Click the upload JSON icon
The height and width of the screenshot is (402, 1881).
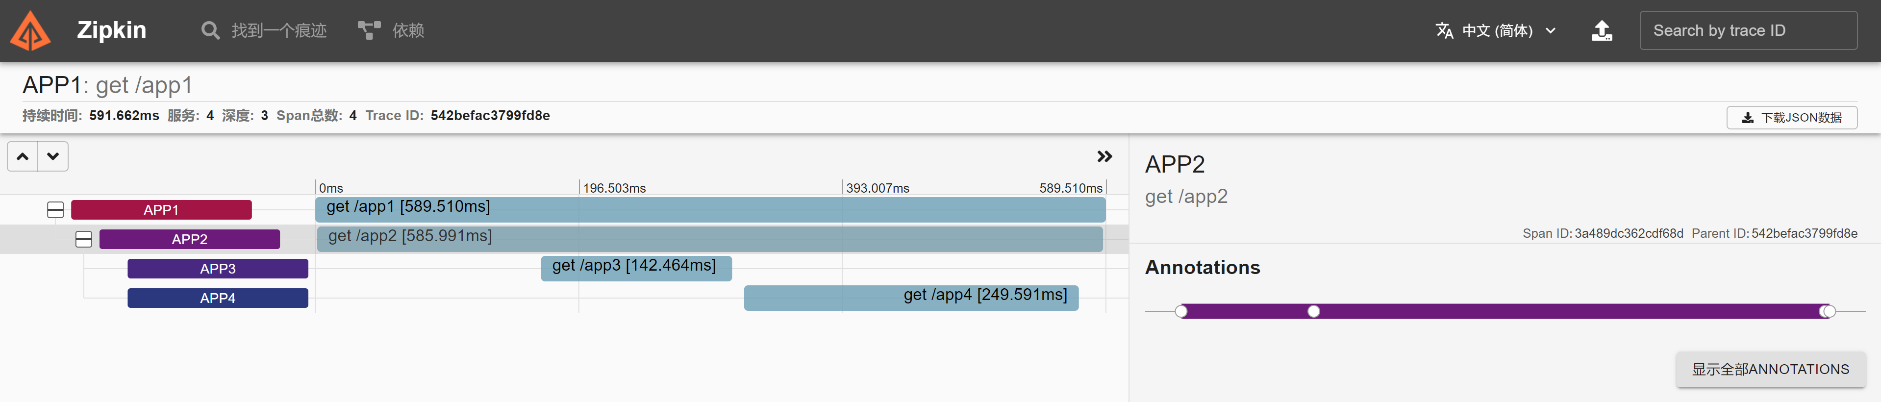(1602, 31)
